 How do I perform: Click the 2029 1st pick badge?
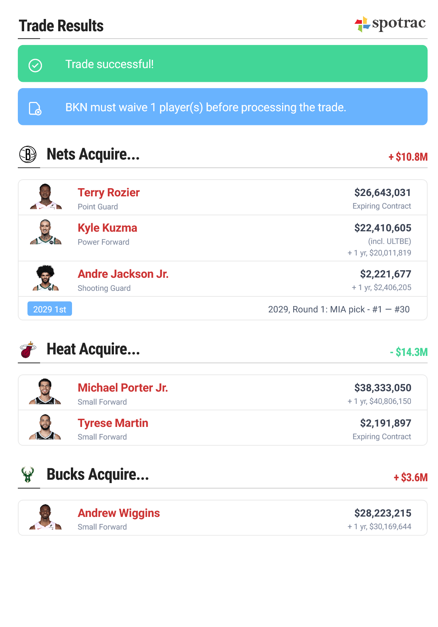pyautogui.click(x=50, y=309)
